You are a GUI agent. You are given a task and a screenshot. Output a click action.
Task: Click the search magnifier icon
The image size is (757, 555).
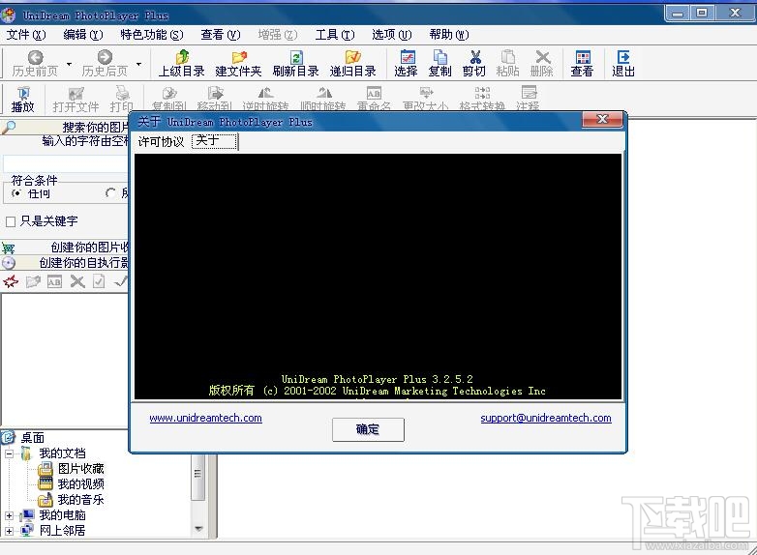click(x=8, y=128)
